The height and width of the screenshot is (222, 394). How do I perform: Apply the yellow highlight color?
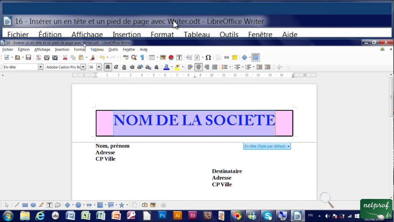coord(177,67)
